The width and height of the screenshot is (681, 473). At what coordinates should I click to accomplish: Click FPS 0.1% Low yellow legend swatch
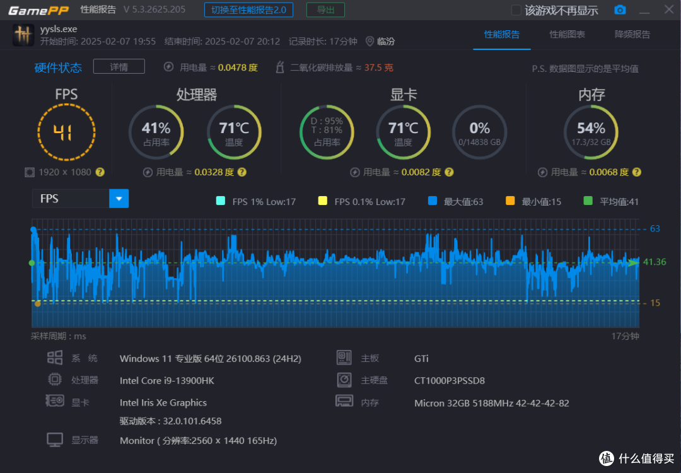[322, 201]
